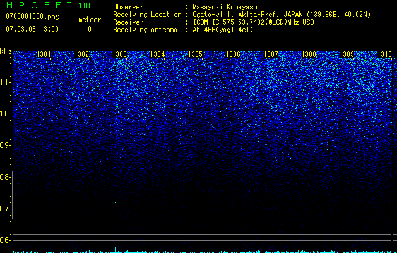Click the meteor label
Screen dimensions: 397x253
point(90,20)
